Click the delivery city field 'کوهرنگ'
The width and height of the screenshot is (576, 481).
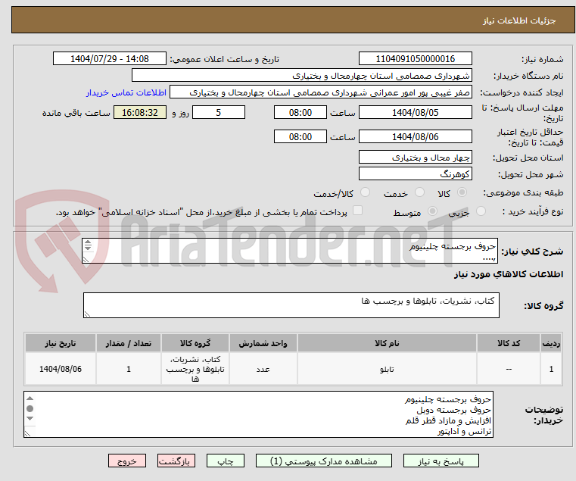point(415,174)
